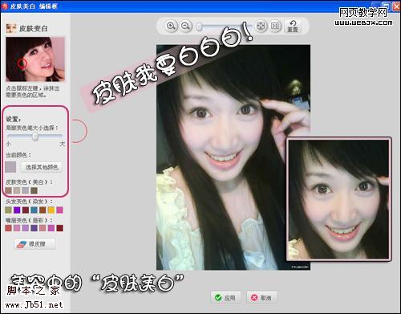Image resolution: width=401 pixels, height=314 pixels.
Task: Choose the first red lip color swatch
Action: 8,228
